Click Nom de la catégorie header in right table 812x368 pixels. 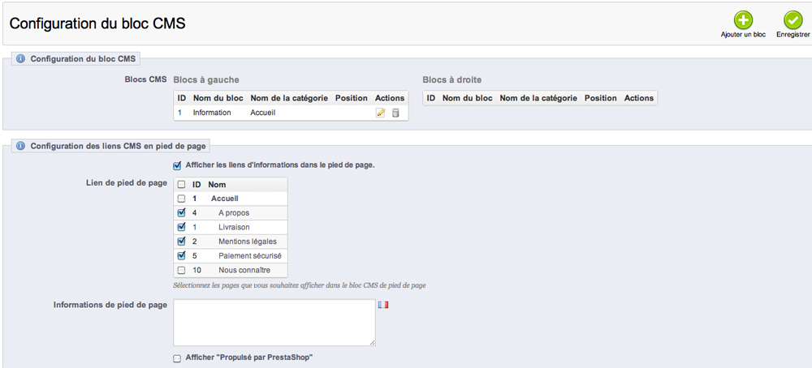click(538, 98)
